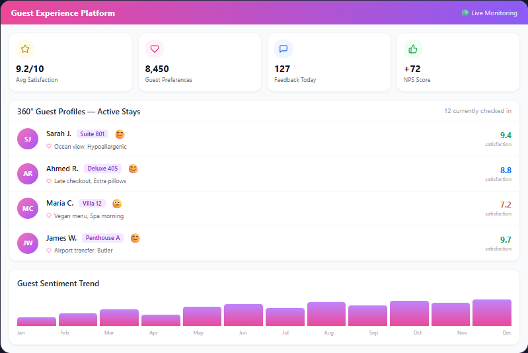Screen dimensions: 528x353
Task: Click 'Late checkout, Extra pillows' preferences text
Action: pos(90,181)
